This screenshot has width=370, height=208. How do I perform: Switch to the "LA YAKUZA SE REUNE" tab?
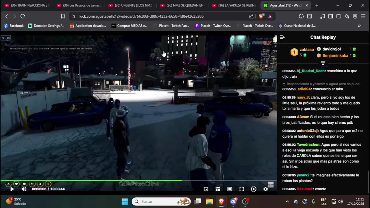[x=234, y=5]
